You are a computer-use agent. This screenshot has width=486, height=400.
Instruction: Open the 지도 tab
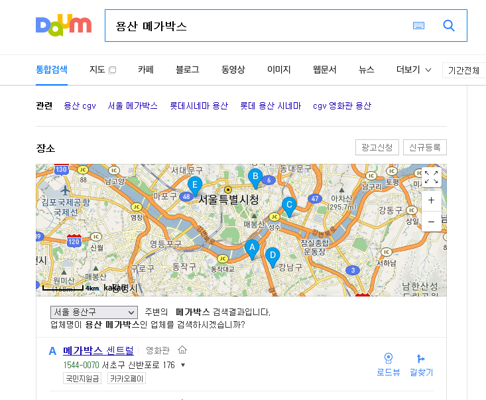coord(97,70)
